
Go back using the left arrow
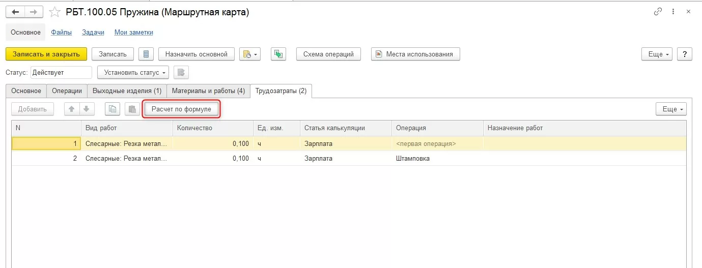[15, 12]
